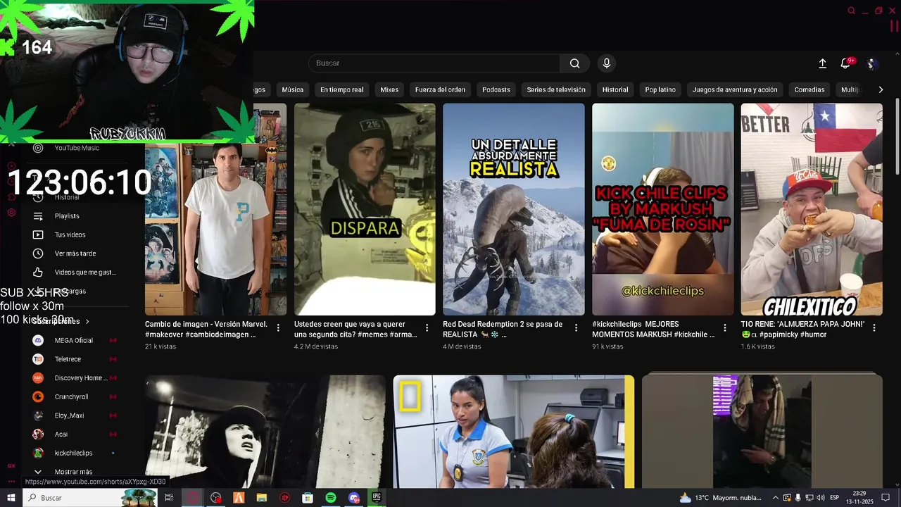
Task: Click the Windows Start button
Action: click(x=11, y=498)
